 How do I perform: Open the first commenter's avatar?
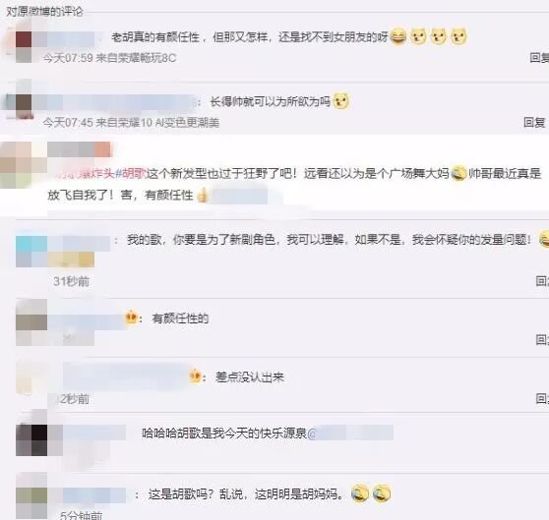click(x=24, y=47)
